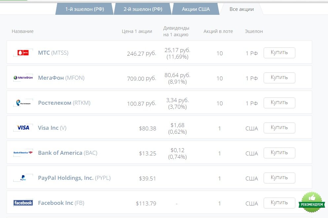Viewport: 328px width, 218px height.
Task: Click the price 709.00 руб.
Action: coord(142,78)
